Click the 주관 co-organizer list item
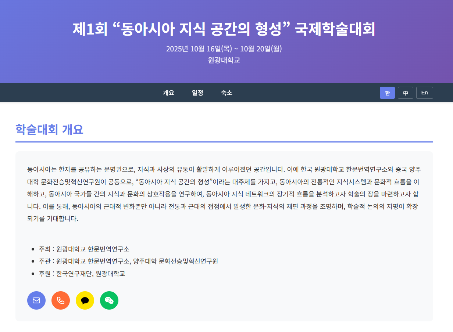The height and width of the screenshot is (332, 453). pyautogui.click(x=128, y=261)
